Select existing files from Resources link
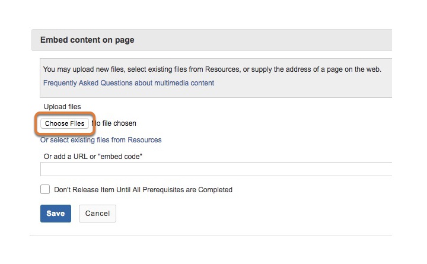 pyautogui.click(x=101, y=140)
